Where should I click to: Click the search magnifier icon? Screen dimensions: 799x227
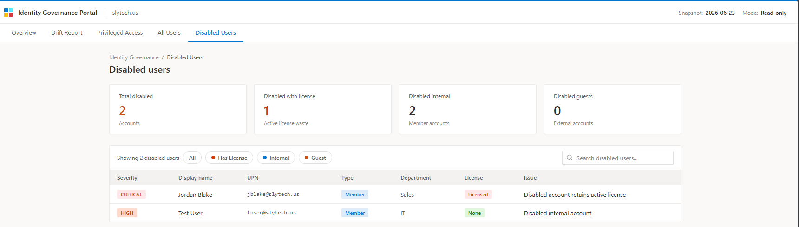pos(570,158)
